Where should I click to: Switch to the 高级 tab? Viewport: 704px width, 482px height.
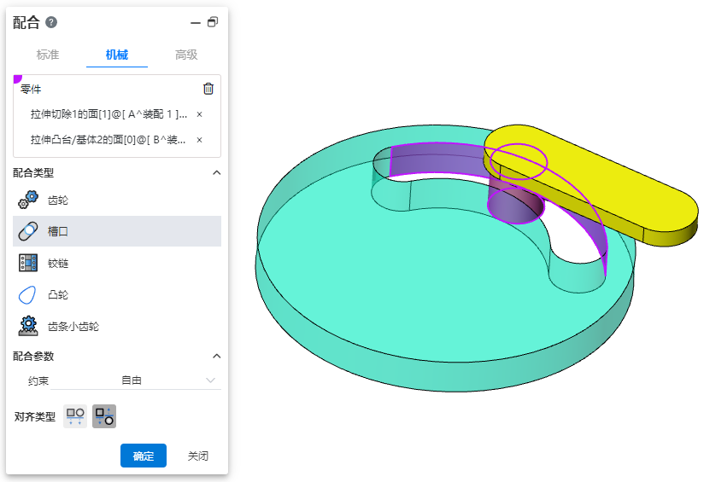[186, 55]
